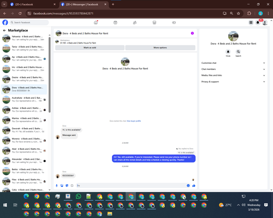Send a thumbs-up like
273x218 pixels.
(x=194, y=185)
